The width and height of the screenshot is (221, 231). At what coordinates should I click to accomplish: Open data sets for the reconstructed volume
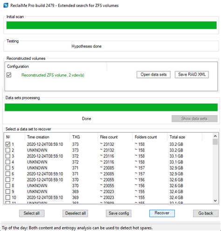pos(153,75)
